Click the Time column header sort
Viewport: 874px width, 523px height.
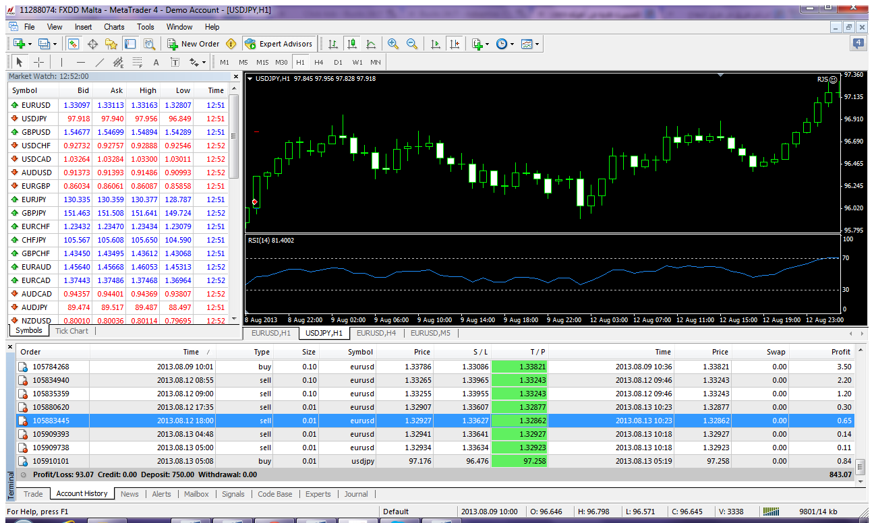click(x=152, y=352)
